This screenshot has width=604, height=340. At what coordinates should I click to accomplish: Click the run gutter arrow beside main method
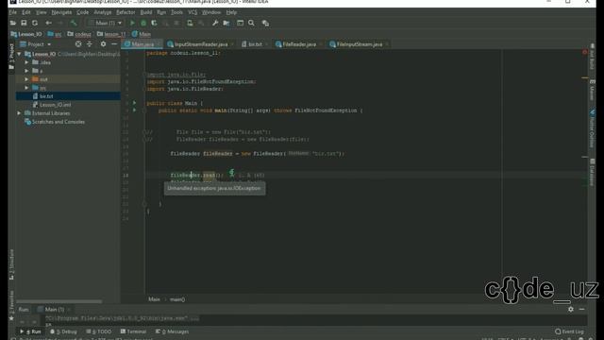click(x=134, y=110)
